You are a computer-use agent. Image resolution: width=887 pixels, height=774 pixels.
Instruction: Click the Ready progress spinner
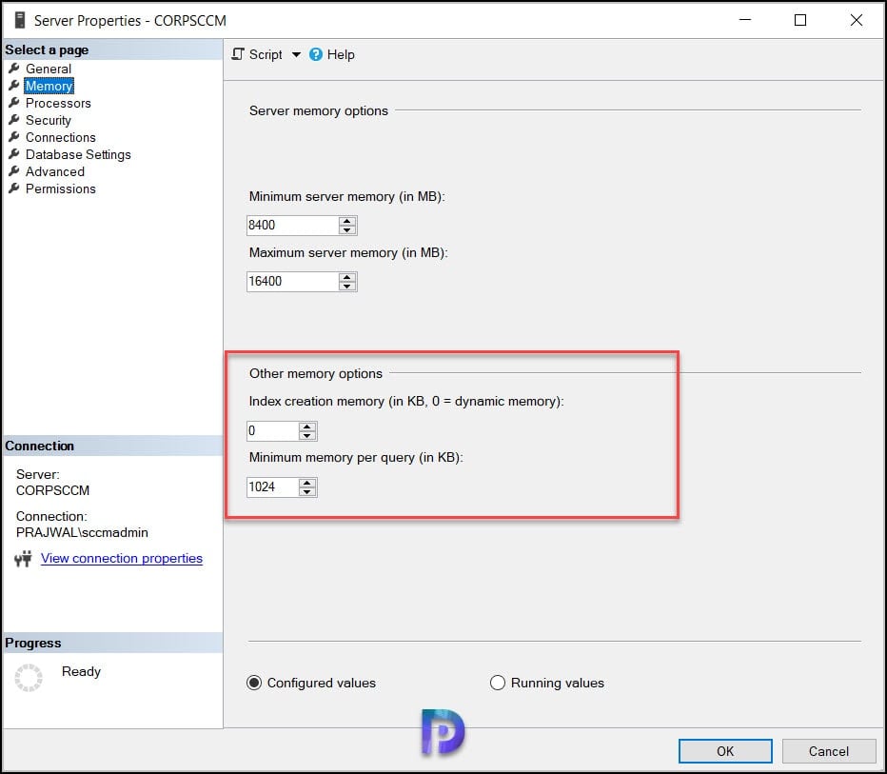(x=29, y=677)
